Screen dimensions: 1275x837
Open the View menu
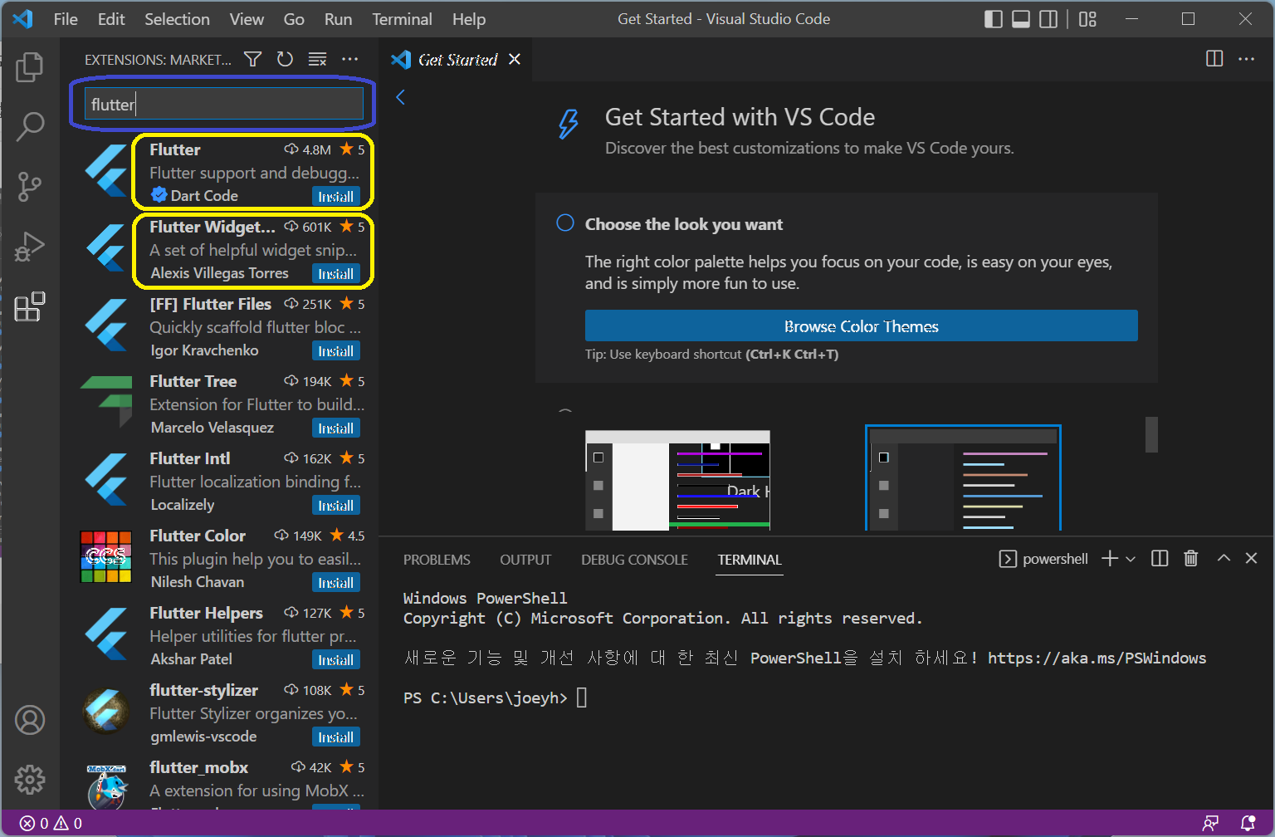(x=247, y=19)
